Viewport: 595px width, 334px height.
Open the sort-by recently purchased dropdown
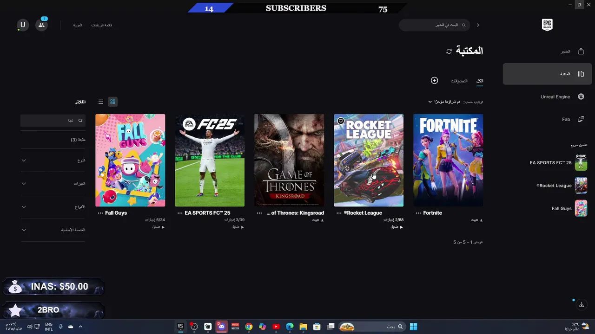coord(444,102)
